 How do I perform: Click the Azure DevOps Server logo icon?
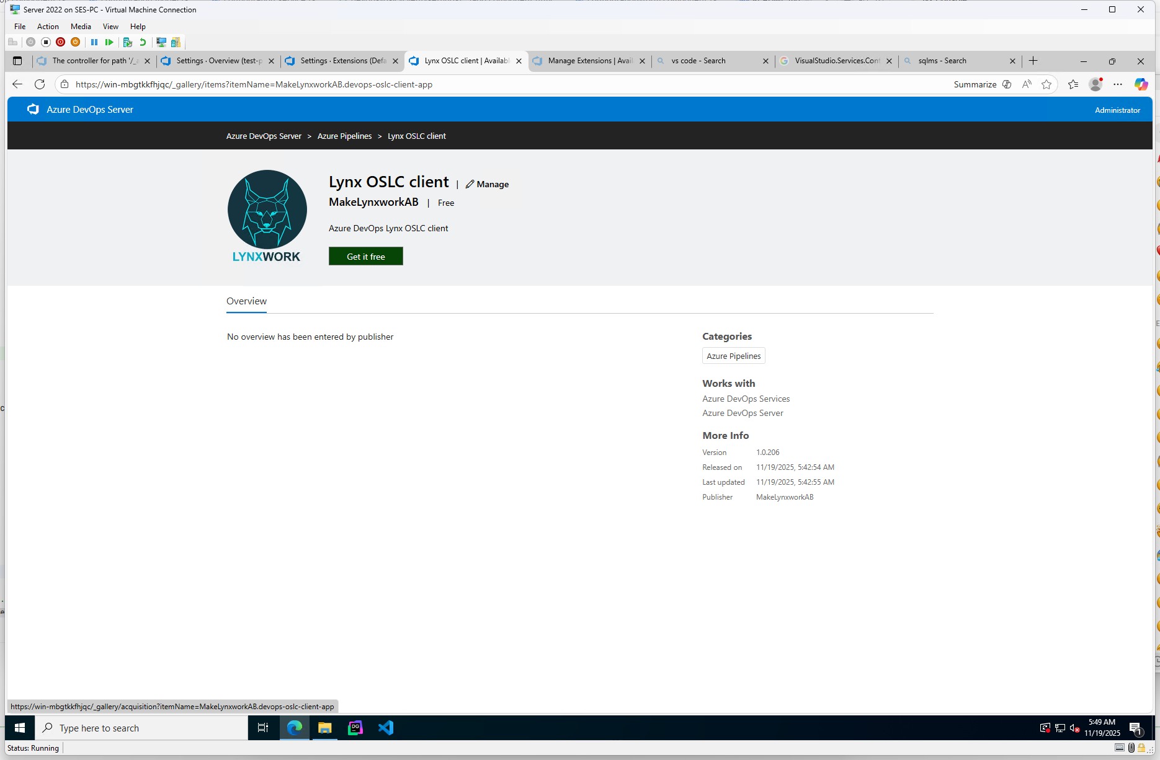33,110
